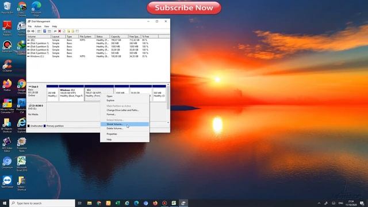Image resolution: width=368 pixels, height=207 pixels.
Task: Open the notification center icon
Action: tap(362, 203)
